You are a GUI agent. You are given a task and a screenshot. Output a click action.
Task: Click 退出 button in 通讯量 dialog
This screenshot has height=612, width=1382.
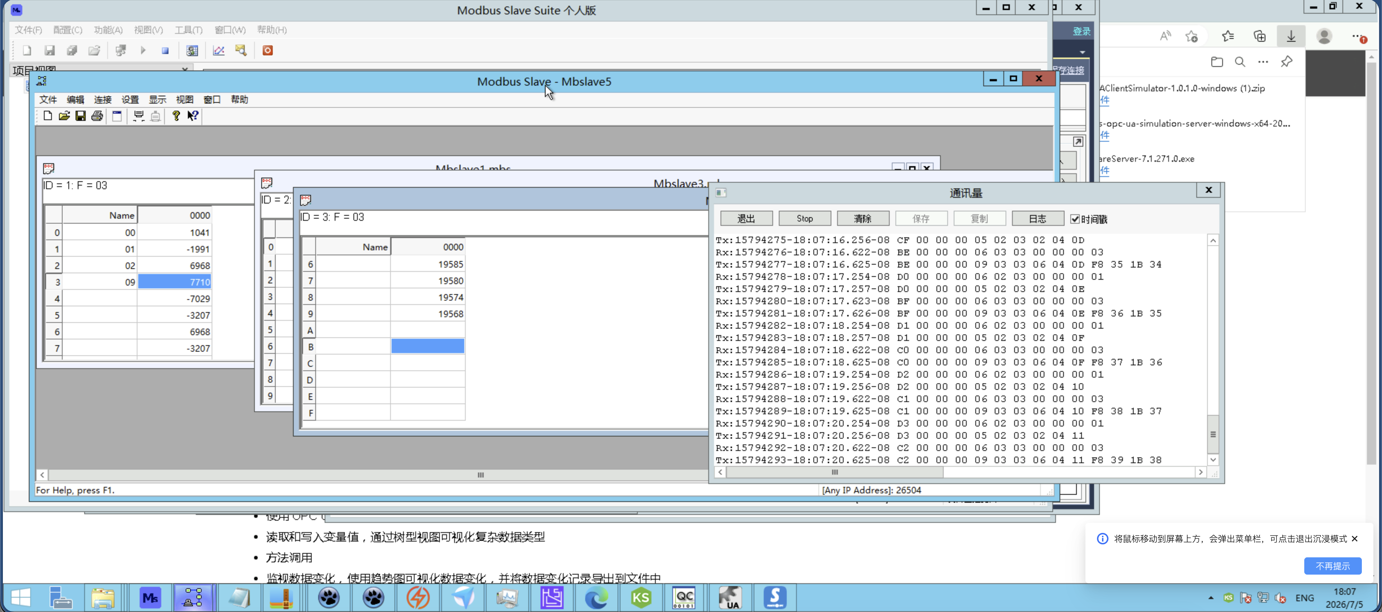[746, 219]
